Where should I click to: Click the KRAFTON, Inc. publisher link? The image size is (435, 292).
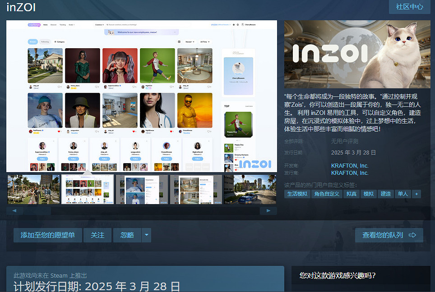(x=349, y=173)
